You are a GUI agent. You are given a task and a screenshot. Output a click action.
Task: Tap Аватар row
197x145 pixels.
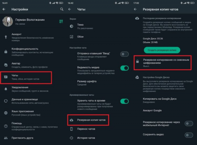[33, 65]
